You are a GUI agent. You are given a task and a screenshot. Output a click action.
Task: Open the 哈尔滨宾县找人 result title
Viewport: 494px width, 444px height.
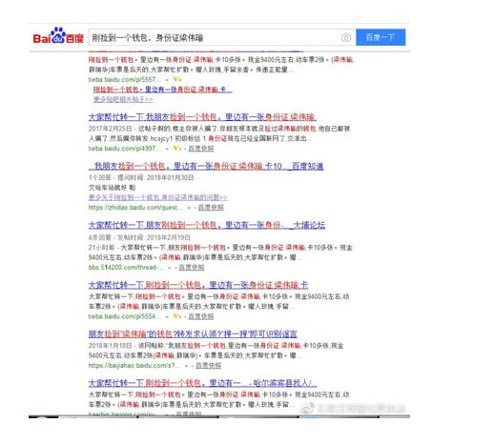[x=202, y=383]
